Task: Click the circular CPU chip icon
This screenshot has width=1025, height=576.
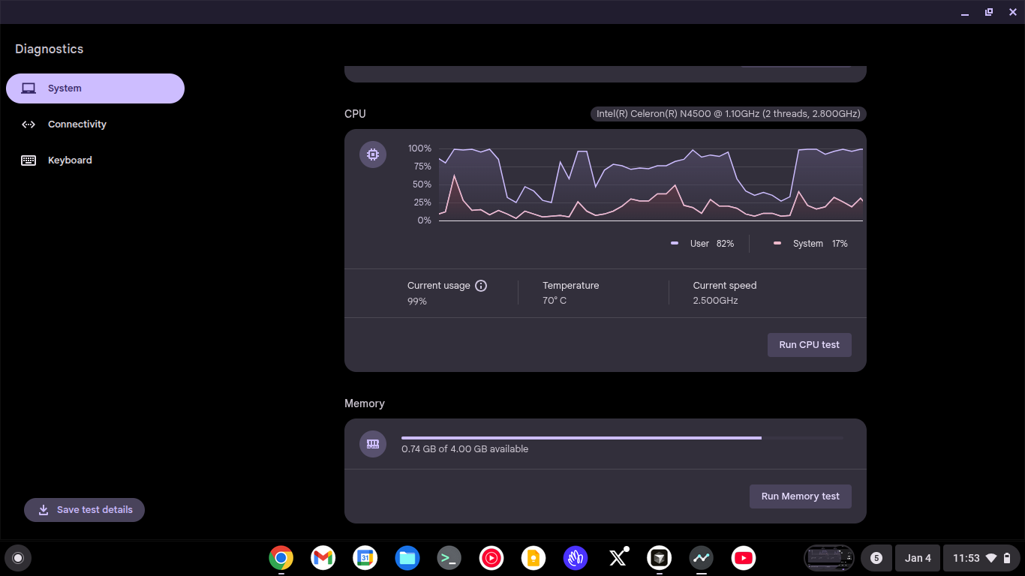Action: pyautogui.click(x=373, y=154)
